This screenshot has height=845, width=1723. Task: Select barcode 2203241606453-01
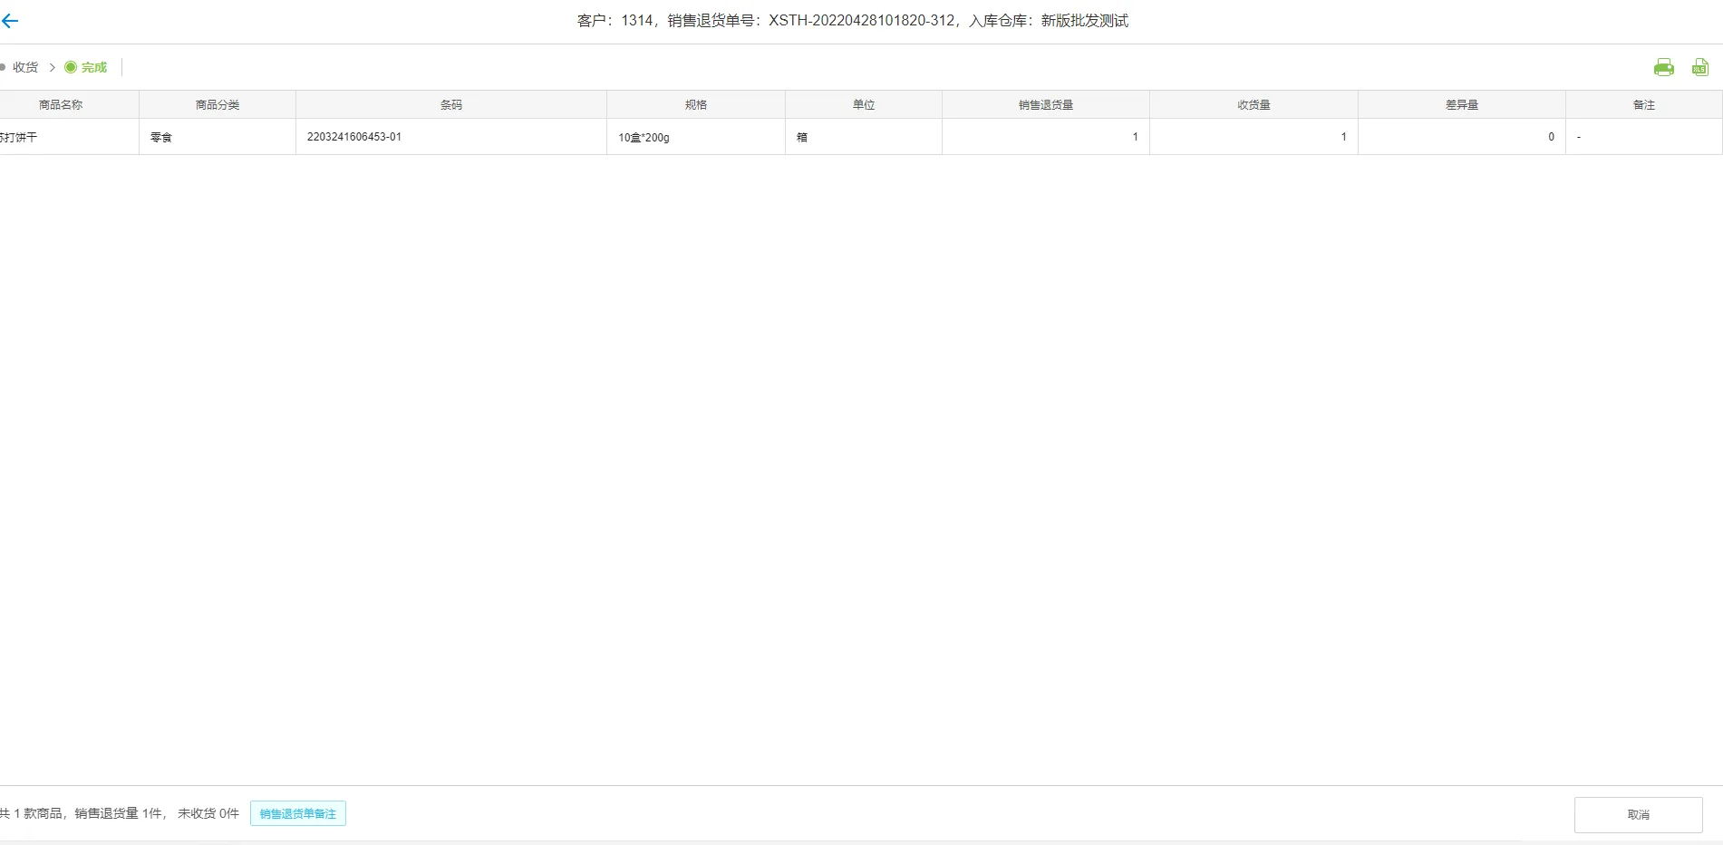click(x=451, y=137)
